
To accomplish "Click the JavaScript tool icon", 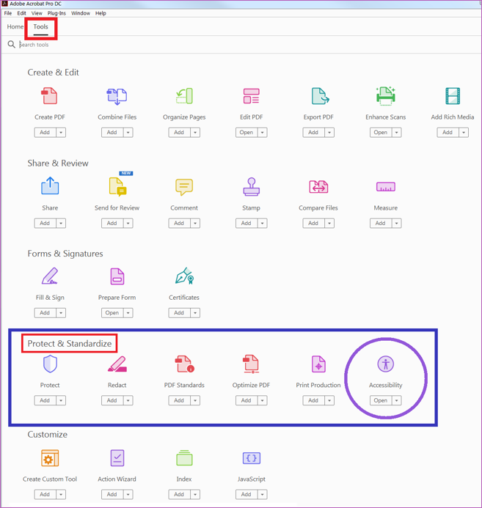I will pyautogui.click(x=252, y=458).
